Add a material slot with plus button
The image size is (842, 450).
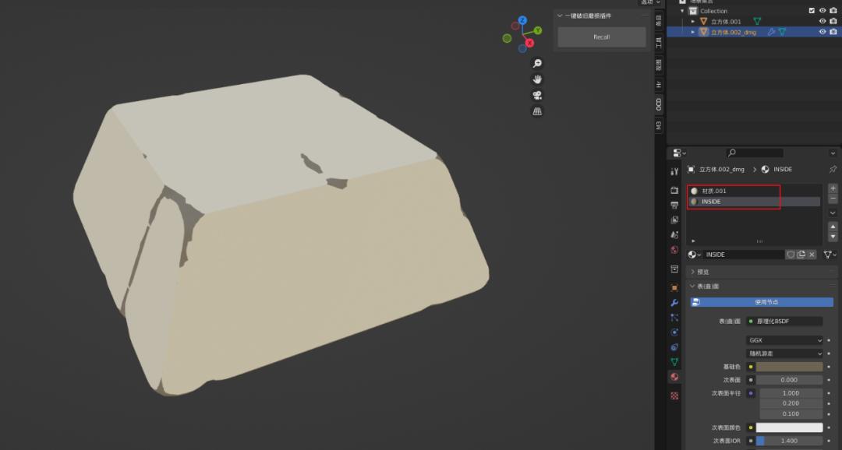[x=833, y=188]
